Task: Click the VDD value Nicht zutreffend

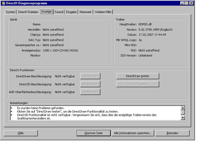Action: pyautogui.click(x=149, y=50)
